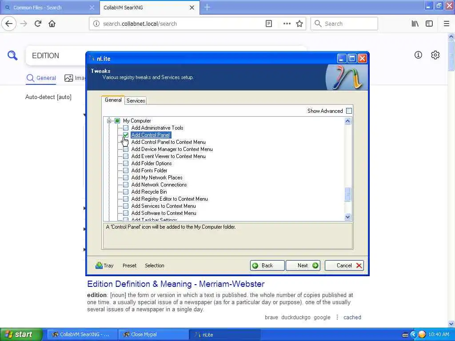The height and width of the screenshot is (341, 455).
Task: Open SearXNG preferences gear icon
Action: point(435,55)
